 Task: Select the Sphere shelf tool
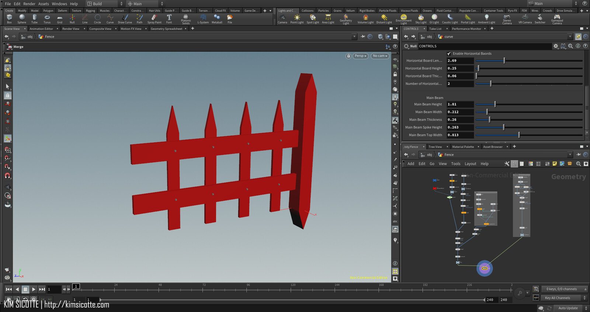point(22,19)
